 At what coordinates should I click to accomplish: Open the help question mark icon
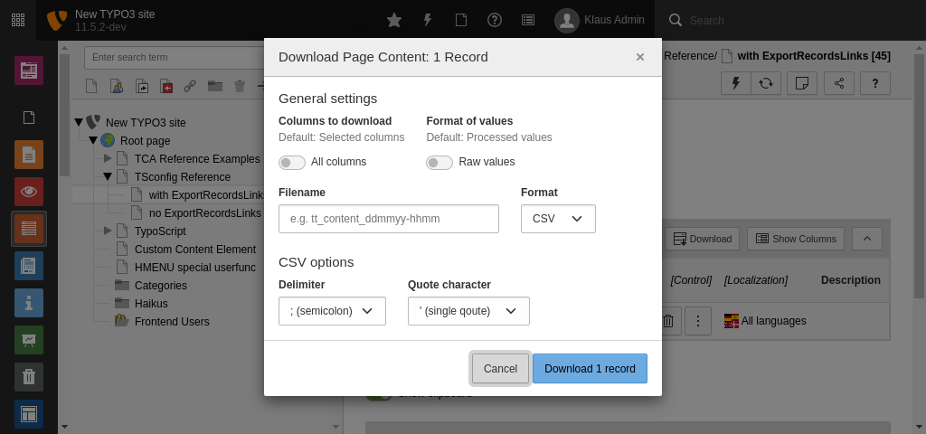point(495,20)
